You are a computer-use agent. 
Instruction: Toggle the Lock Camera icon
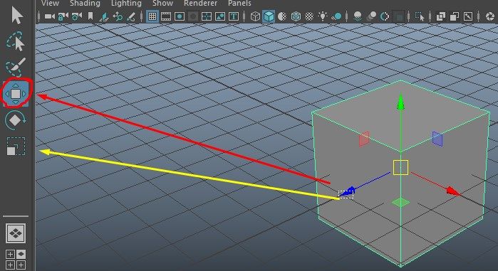[63, 16]
